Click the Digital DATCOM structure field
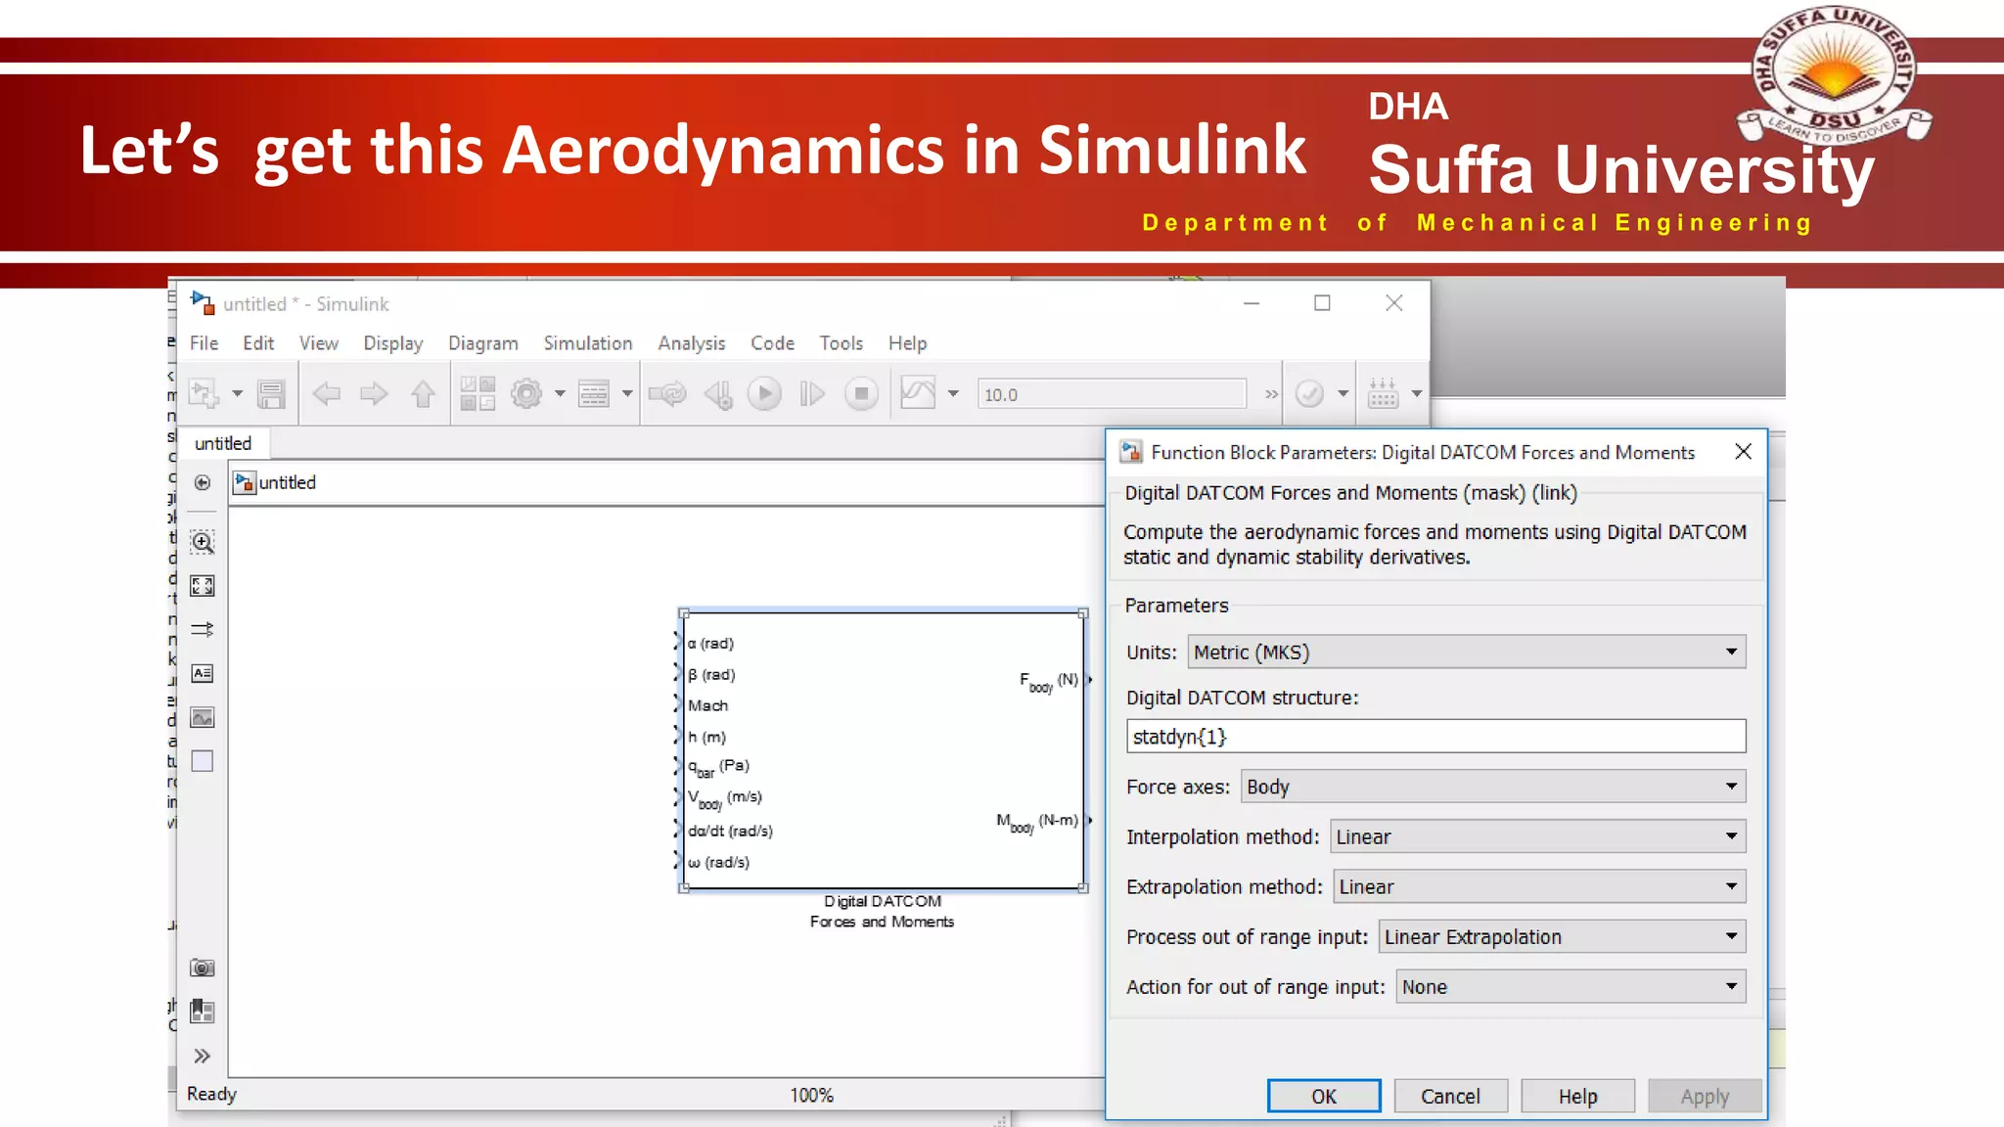This screenshot has width=2004, height=1127. tap(1435, 737)
